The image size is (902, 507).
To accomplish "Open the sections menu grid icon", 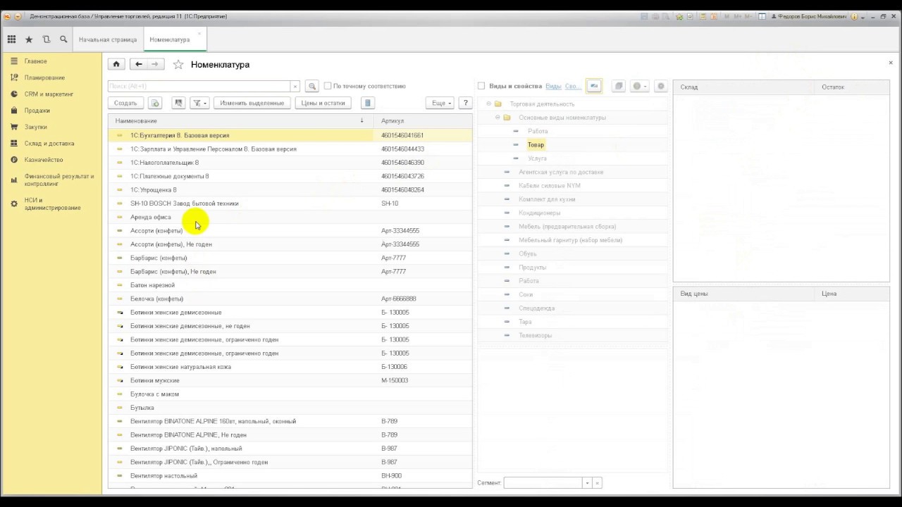I will pos(11,39).
